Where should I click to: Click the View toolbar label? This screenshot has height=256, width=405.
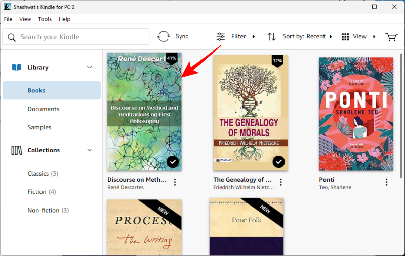pos(359,36)
